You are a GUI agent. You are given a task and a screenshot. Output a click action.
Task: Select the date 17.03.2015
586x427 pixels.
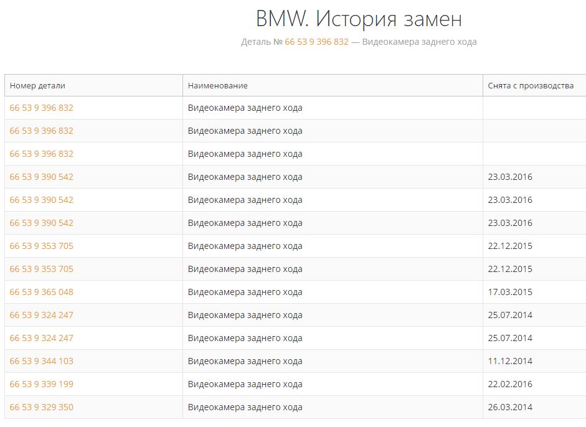[x=510, y=292]
